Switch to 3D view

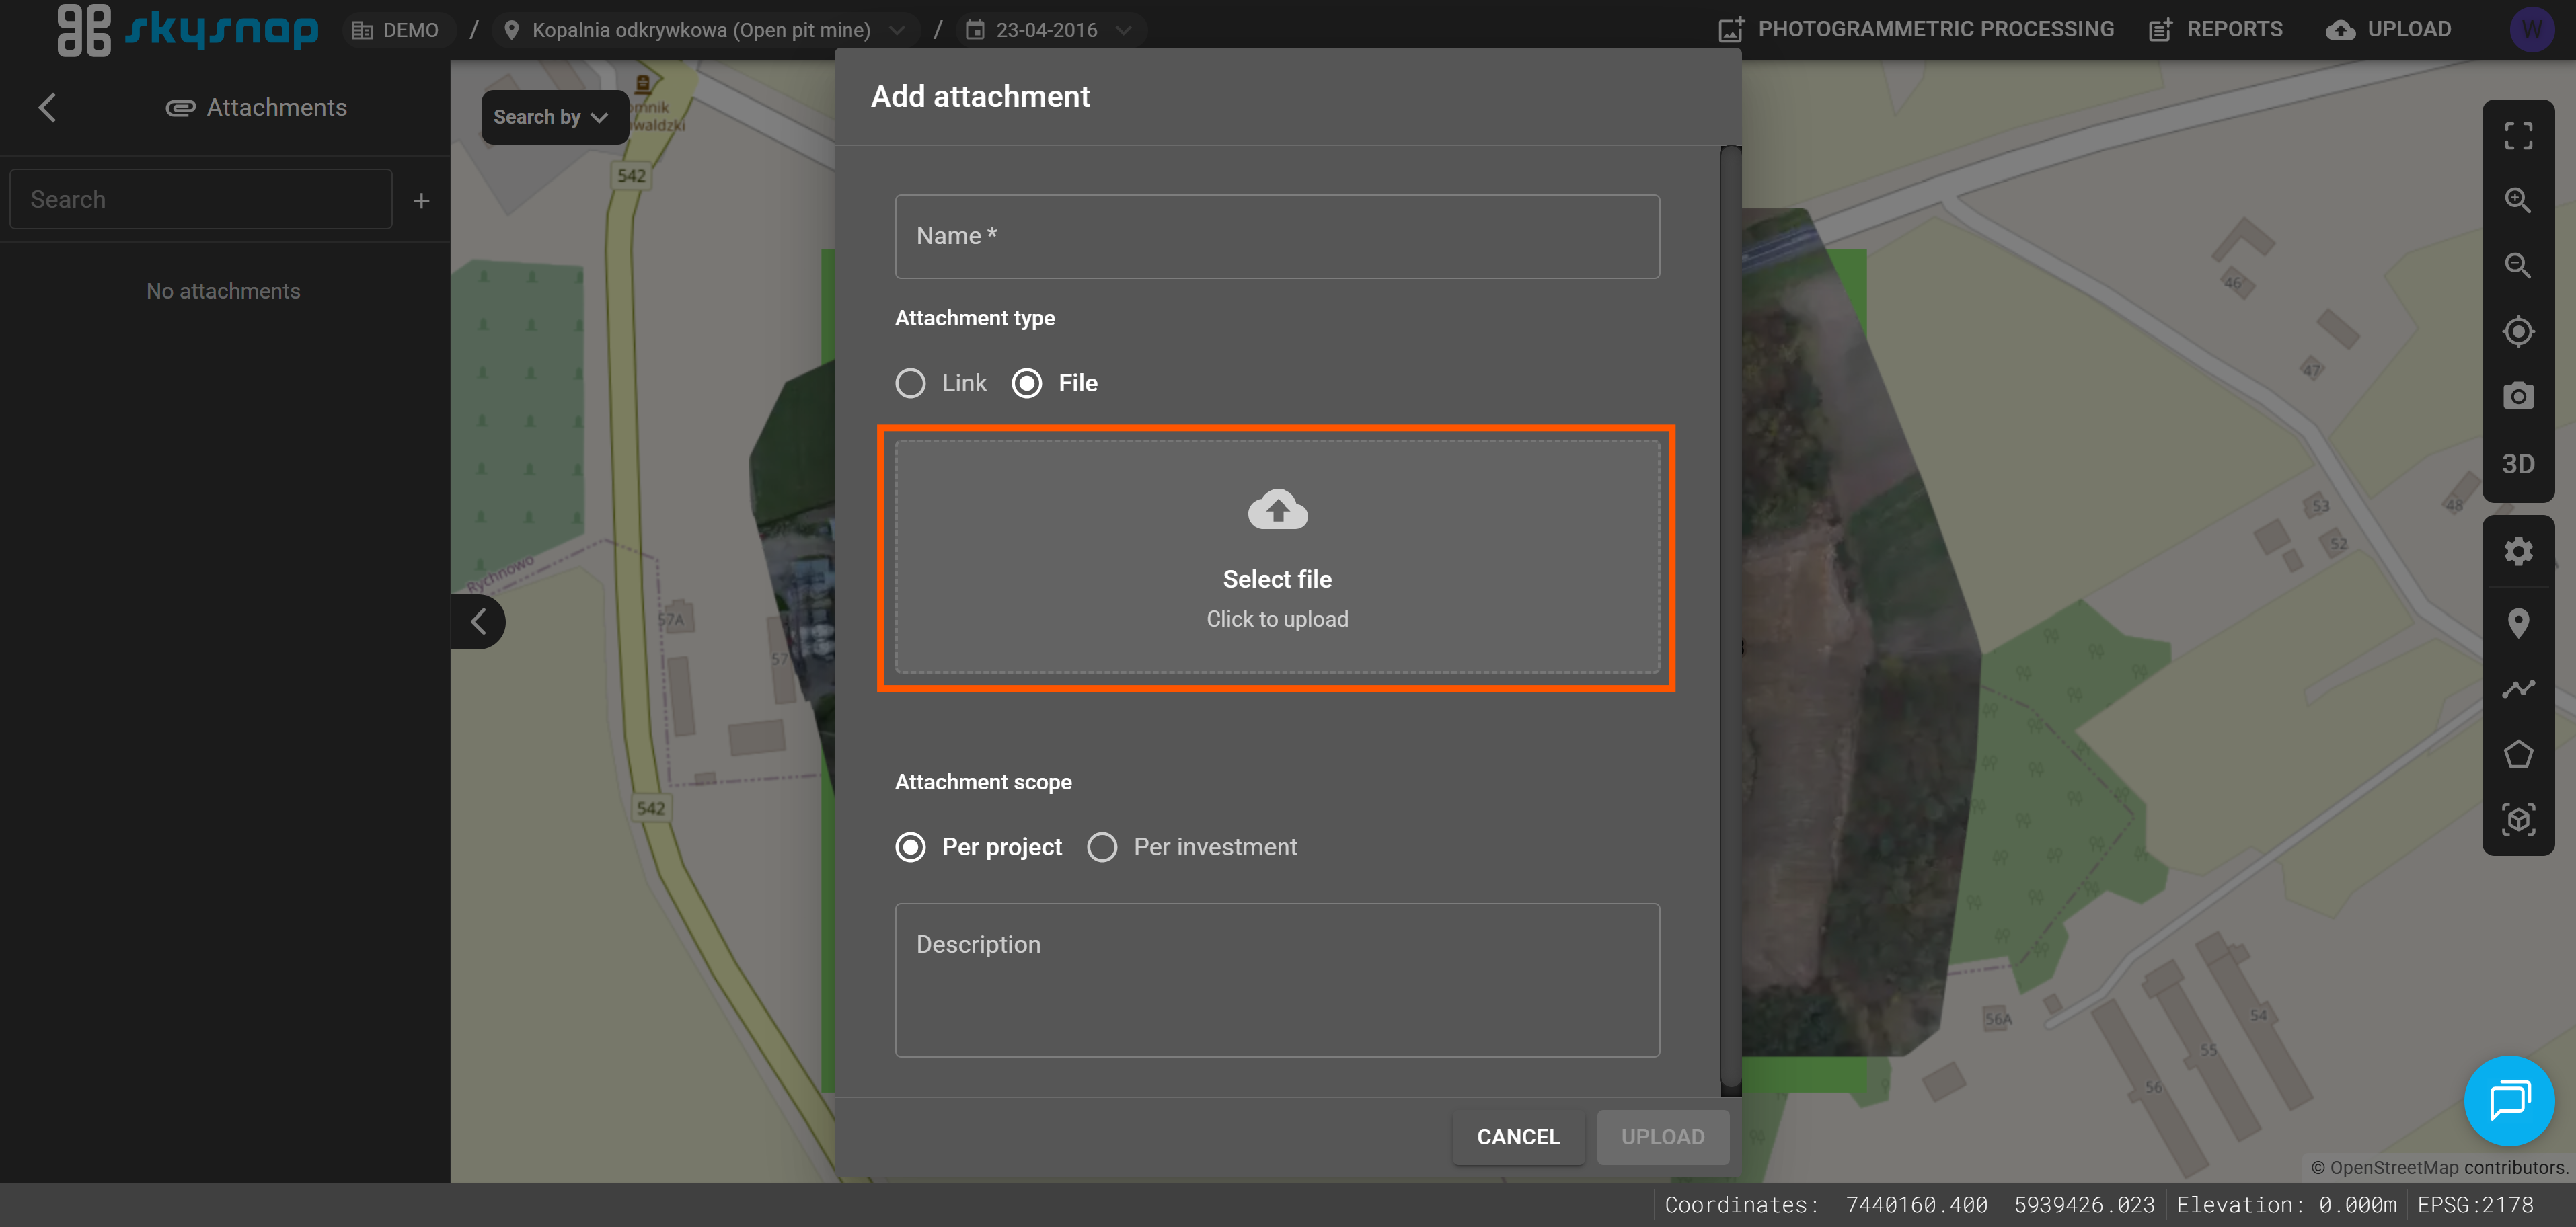click(x=2517, y=464)
